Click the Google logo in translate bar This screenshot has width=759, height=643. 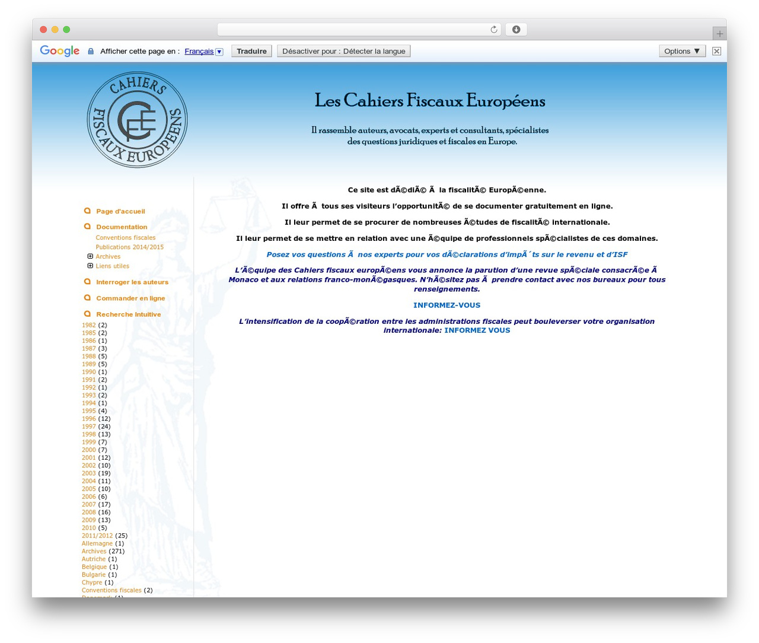pyautogui.click(x=59, y=51)
